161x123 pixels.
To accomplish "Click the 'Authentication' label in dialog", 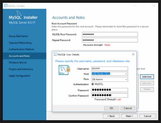I will 81,84.
